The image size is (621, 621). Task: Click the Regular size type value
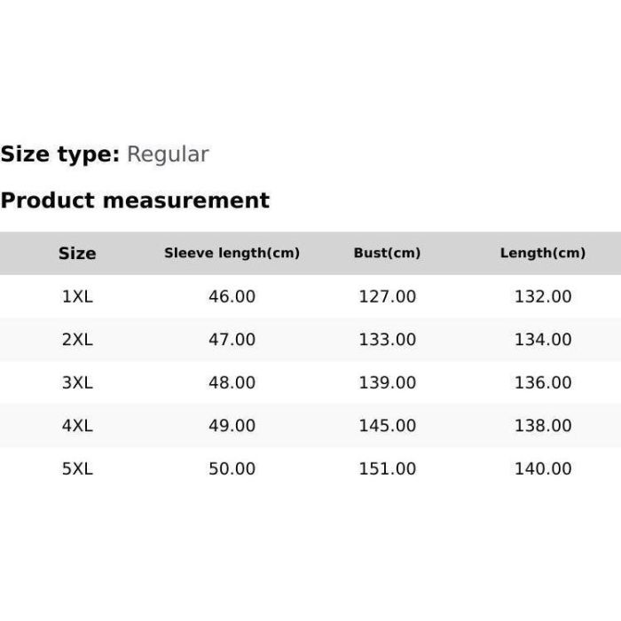click(x=168, y=154)
